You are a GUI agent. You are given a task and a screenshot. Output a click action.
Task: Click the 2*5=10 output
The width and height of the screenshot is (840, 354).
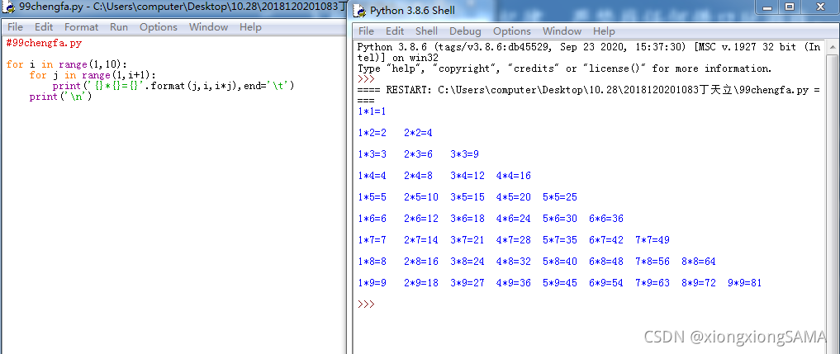click(x=421, y=197)
